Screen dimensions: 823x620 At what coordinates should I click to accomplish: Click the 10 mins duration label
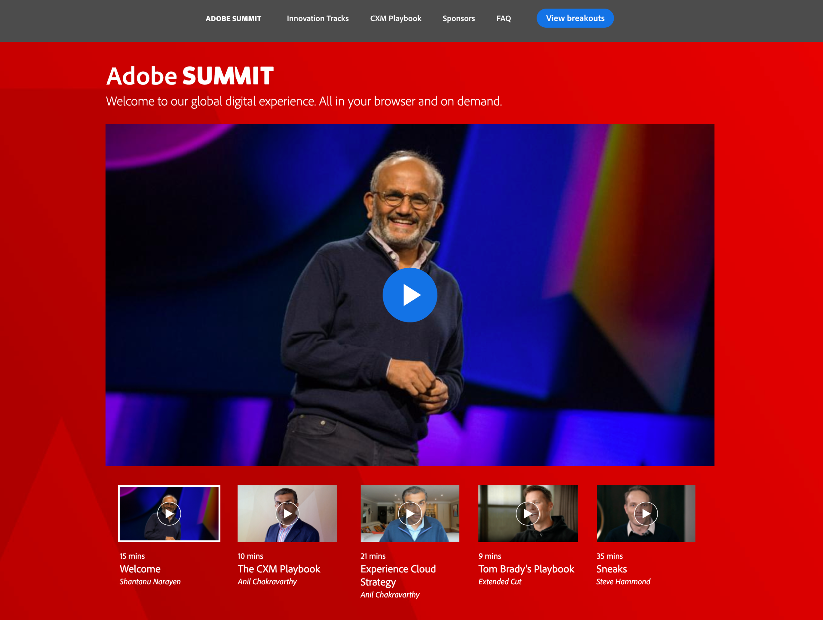250,556
